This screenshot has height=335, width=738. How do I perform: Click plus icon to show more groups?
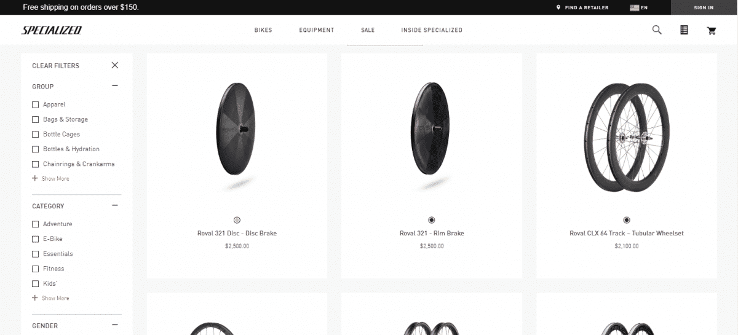pyautogui.click(x=35, y=178)
